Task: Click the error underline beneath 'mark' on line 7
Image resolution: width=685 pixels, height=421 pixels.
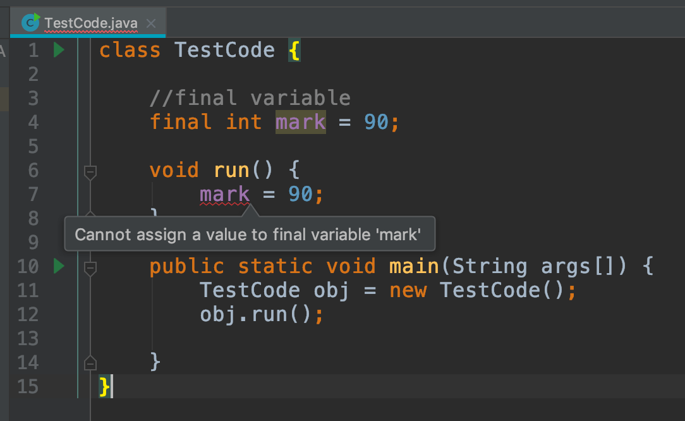Action: pos(224,202)
